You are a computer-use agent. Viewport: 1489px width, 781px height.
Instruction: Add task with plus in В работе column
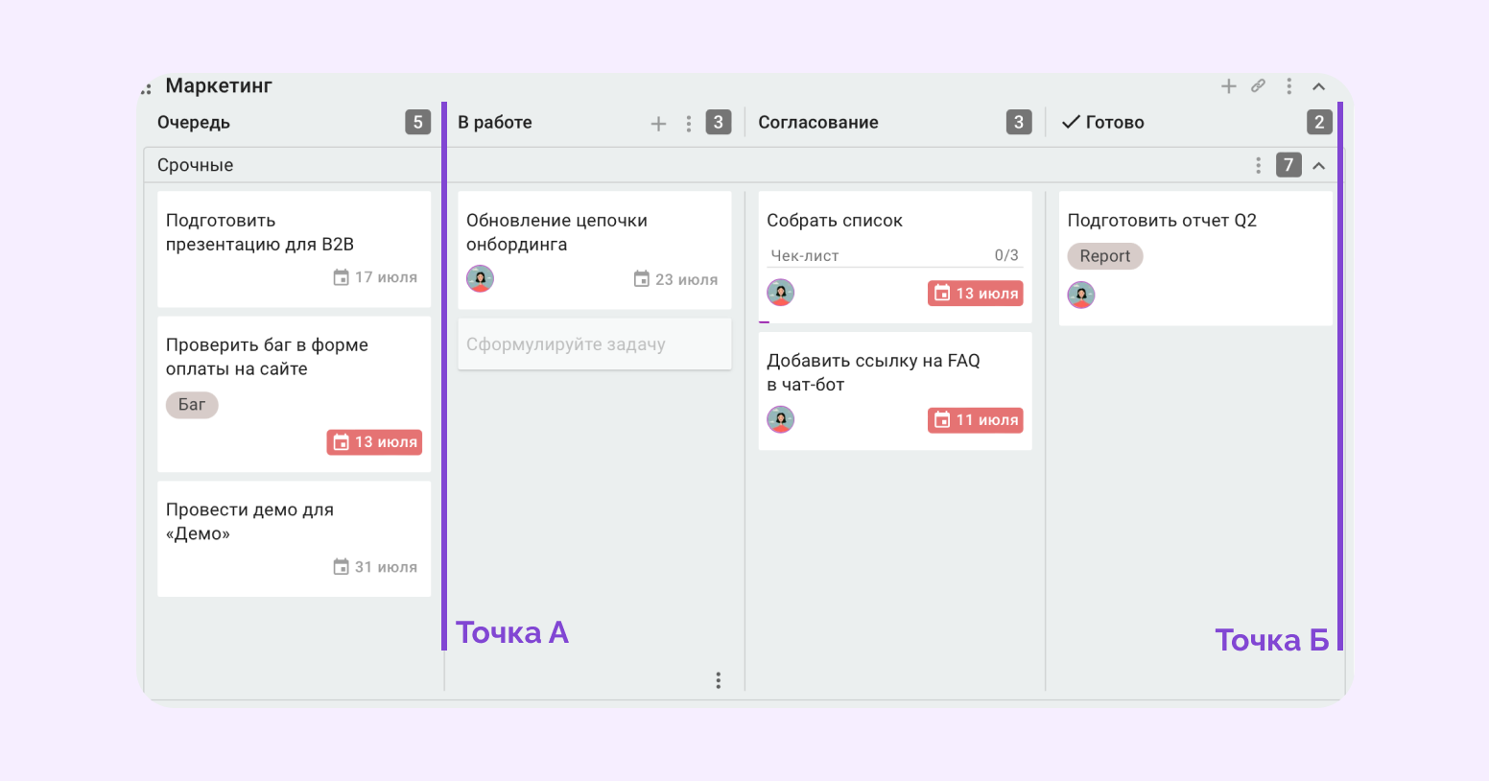[x=658, y=124]
